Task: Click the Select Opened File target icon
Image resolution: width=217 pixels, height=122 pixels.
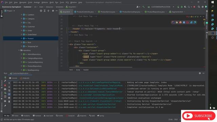Action: [x=41, y=11]
